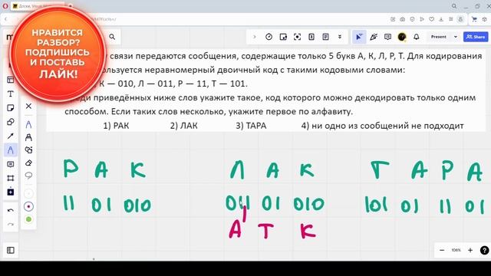Choose the Smart drawing shapes mode

click(x=28, y=150)
